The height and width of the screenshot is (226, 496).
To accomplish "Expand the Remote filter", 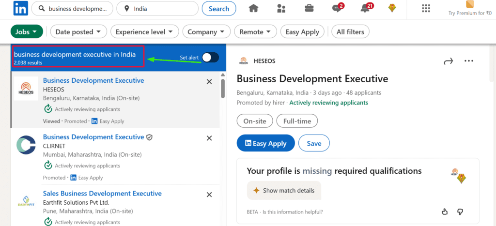I will coord(255,31).
